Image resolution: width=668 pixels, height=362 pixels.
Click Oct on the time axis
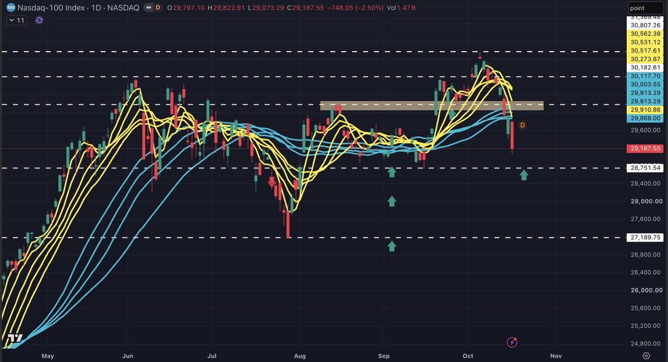pos(468,356)
